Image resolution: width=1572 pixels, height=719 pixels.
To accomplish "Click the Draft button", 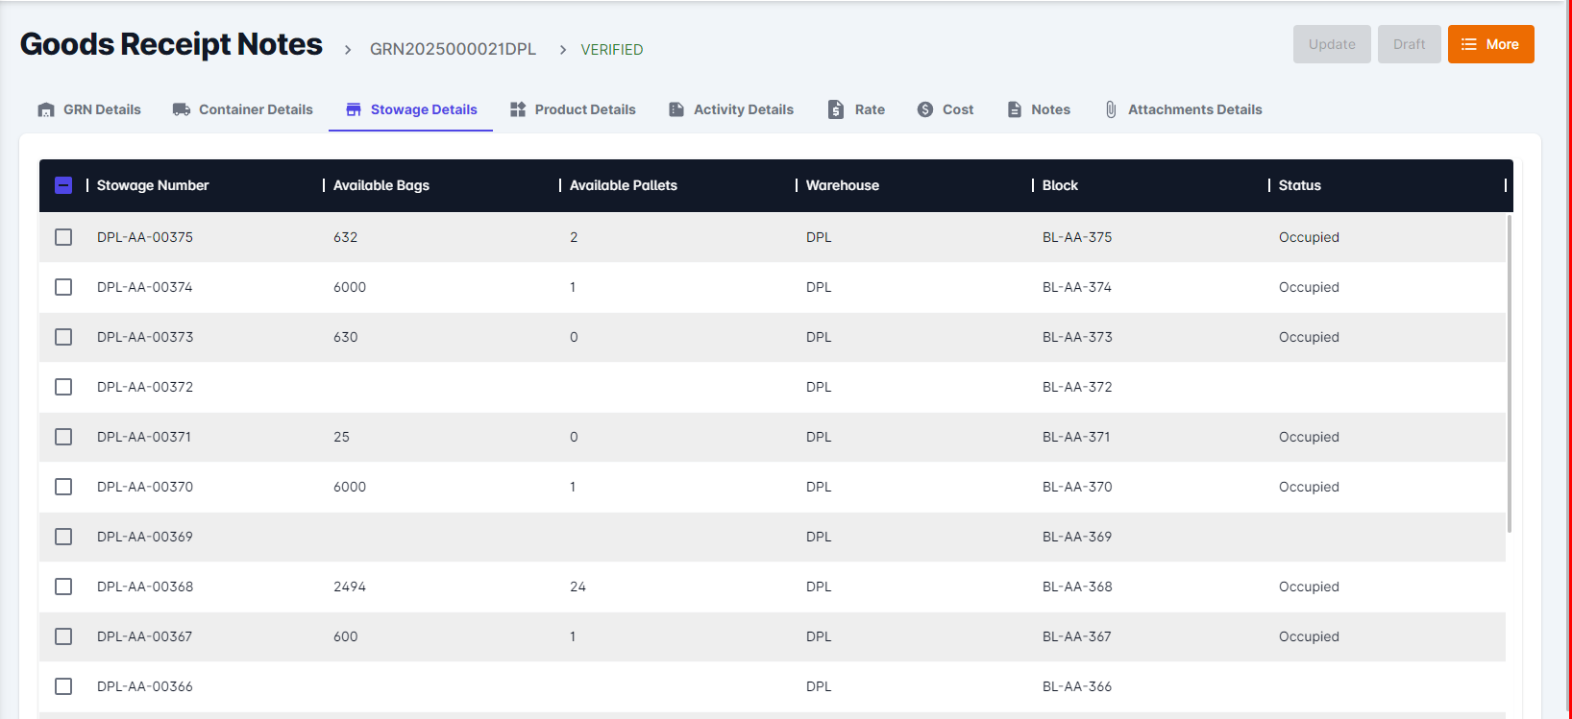I will [x=1409, y=44].
